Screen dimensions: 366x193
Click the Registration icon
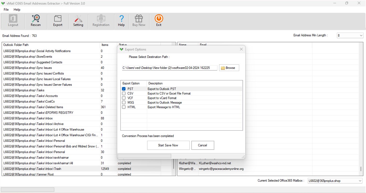point(101,21)
